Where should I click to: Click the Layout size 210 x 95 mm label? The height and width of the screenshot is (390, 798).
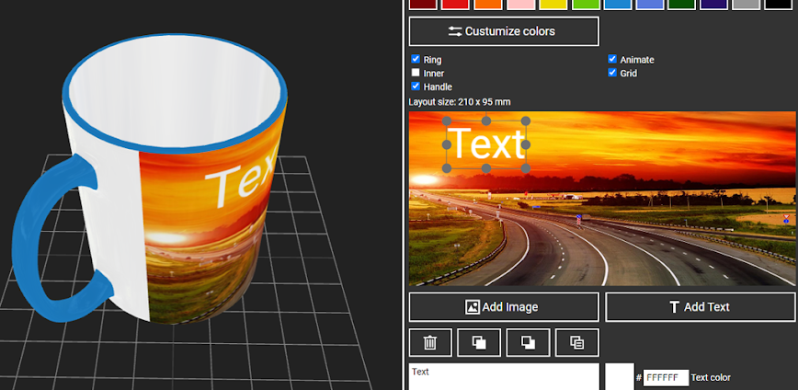(460, 102)
